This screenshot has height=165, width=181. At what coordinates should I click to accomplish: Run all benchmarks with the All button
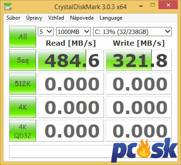coord(23,37)
